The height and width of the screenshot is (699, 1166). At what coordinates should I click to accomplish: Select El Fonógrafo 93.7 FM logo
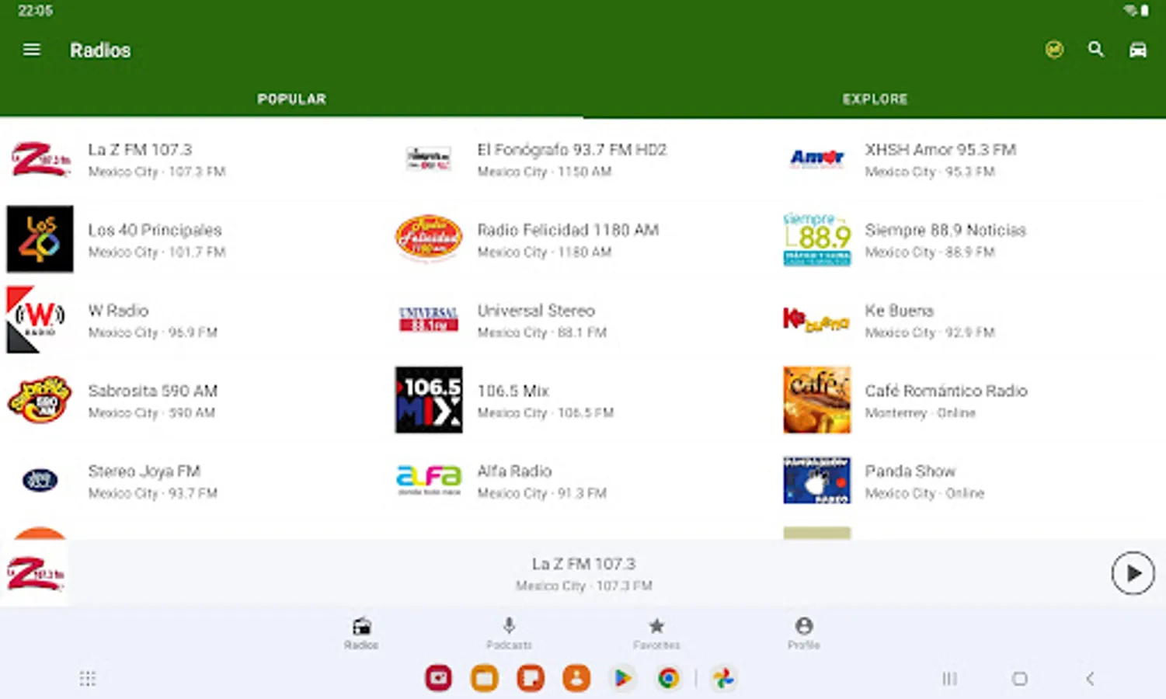(x=429, y=158)
